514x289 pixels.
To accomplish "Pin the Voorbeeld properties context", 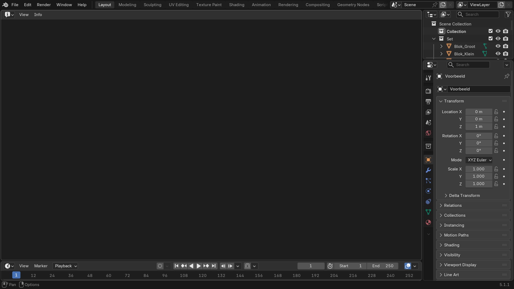I will [x=507, y=76].
